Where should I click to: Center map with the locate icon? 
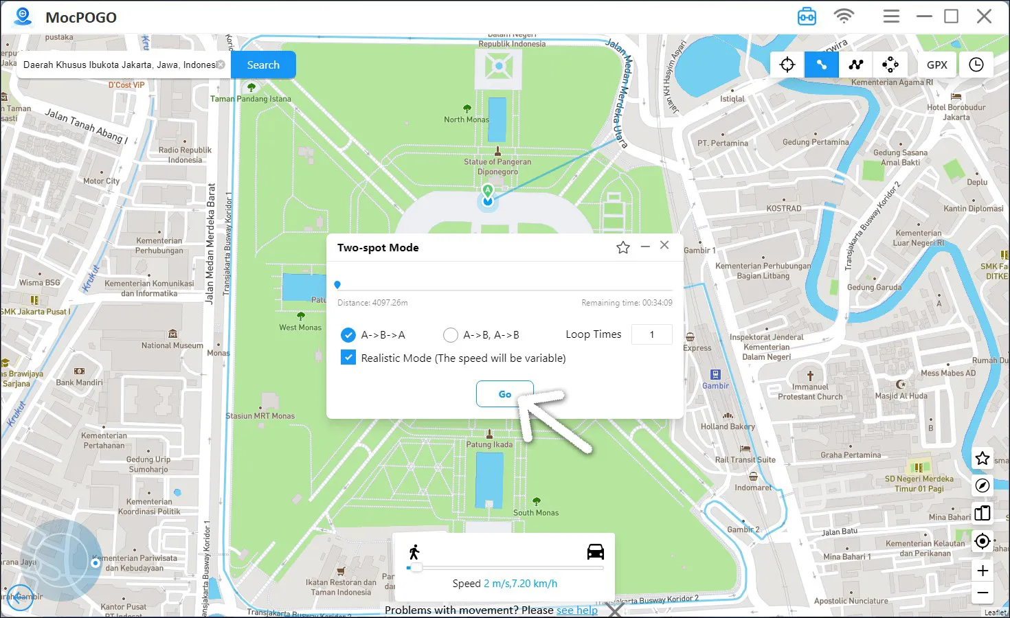982,541
